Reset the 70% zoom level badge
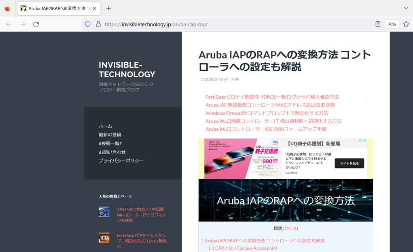The height and width of the screenshot is (252, 413). (x=392, y=24)
